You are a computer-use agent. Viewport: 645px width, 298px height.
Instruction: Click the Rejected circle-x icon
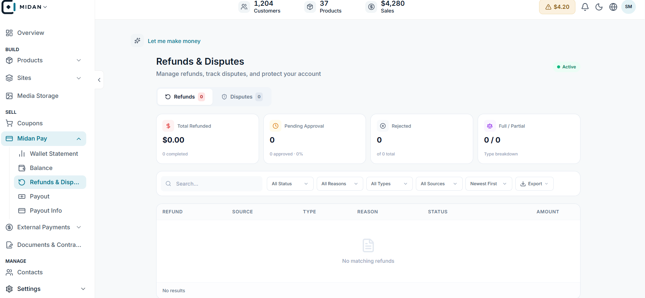point(383,126)
